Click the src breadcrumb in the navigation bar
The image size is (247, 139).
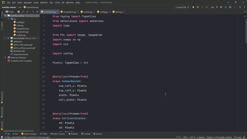point(20,7)
